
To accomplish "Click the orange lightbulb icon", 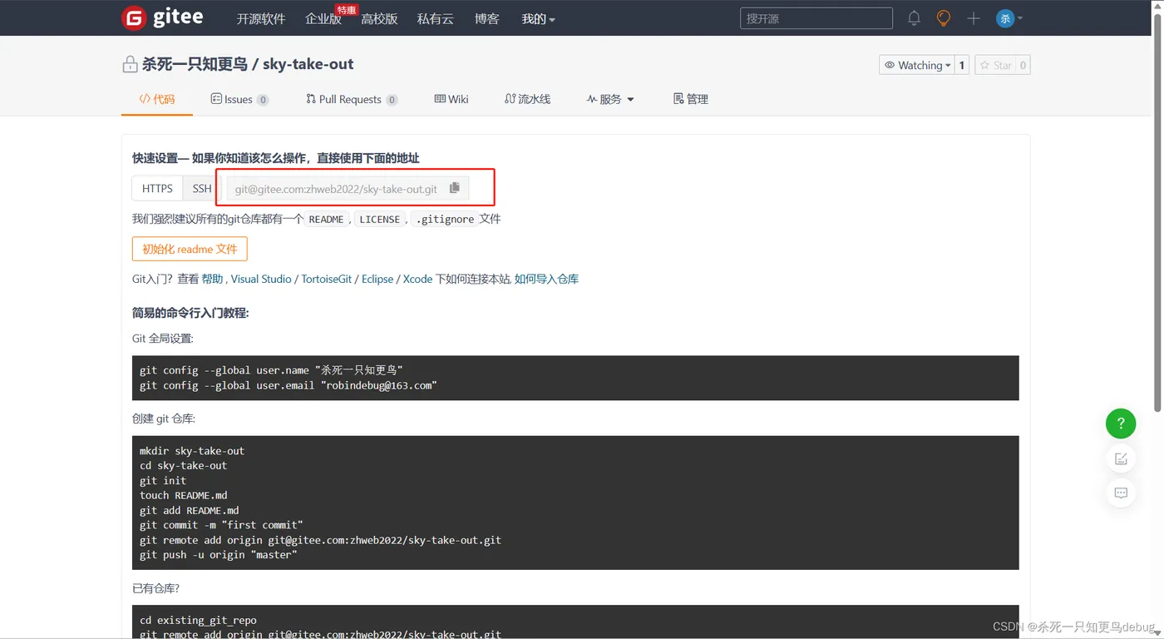I will tap(944, 18).
